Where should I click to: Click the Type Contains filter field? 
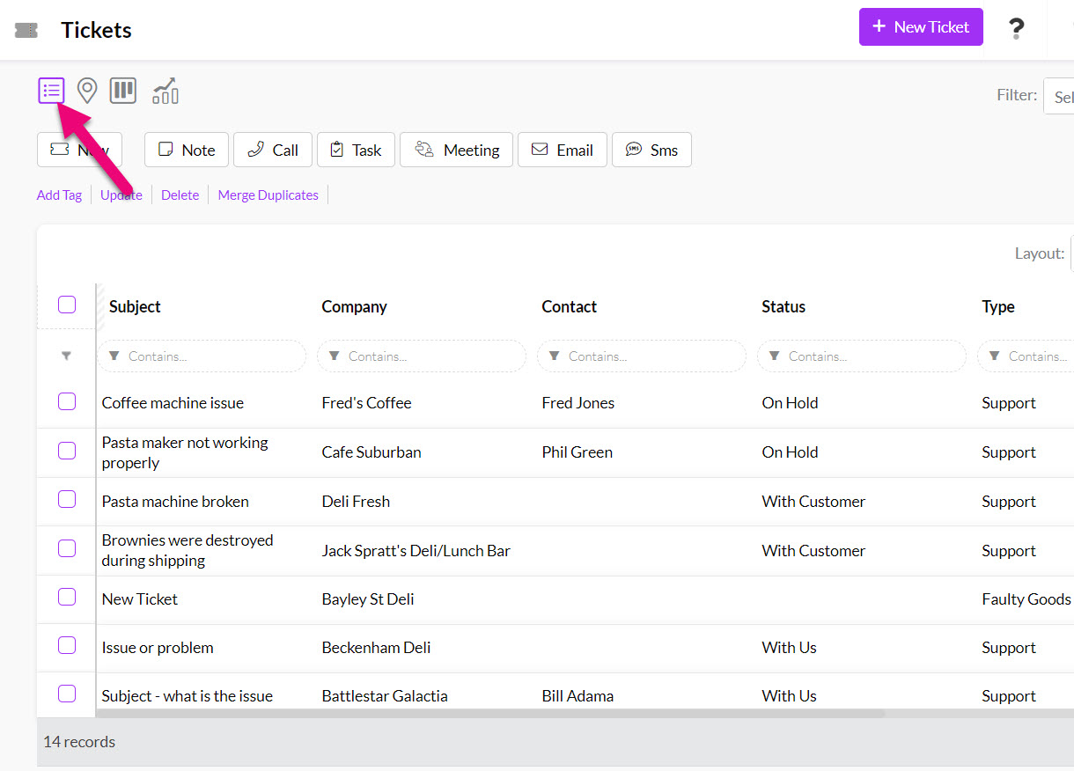1026,356
